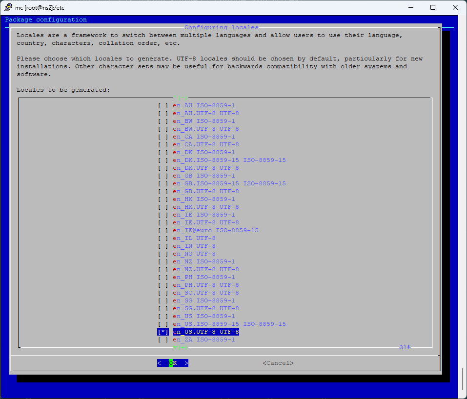Enable the en_IL UTF-8 locale checkbox

pos(163,238)
